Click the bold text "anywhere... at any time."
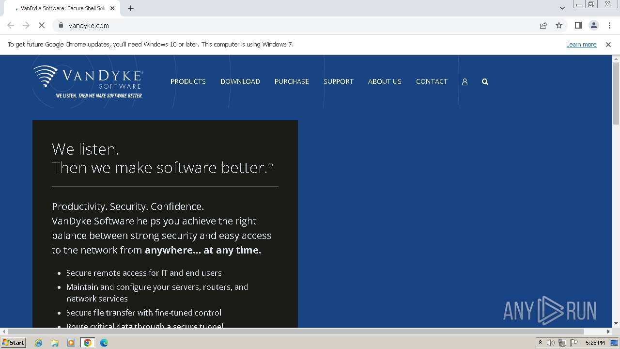This screenshot has width=620, height=349. [x=203, y=250]
